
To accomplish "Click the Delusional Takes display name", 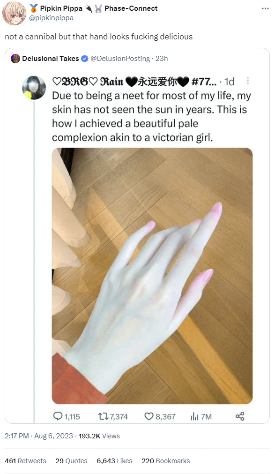I will pos(51,59).
